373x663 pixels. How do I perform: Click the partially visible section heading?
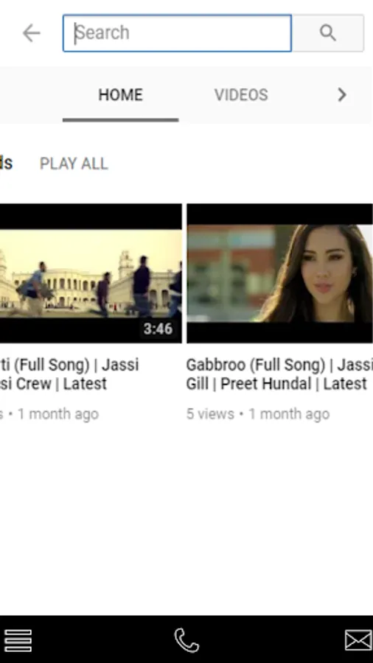(6, 164)
